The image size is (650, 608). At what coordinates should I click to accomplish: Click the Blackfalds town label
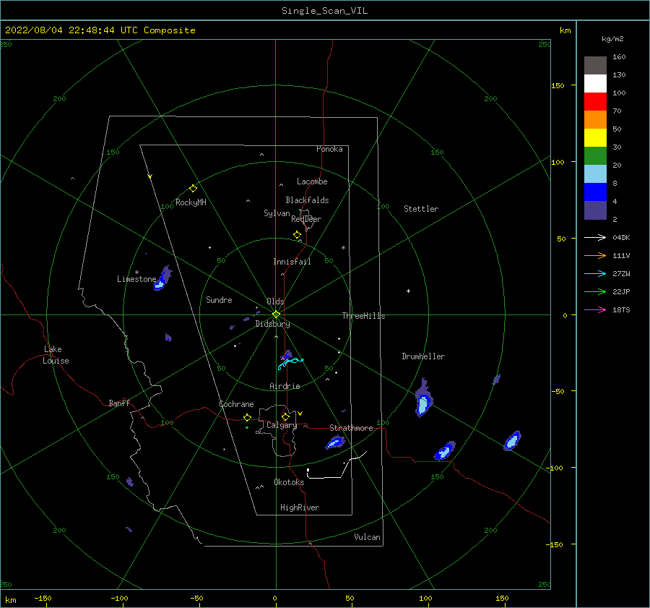(x=307, y=200)
